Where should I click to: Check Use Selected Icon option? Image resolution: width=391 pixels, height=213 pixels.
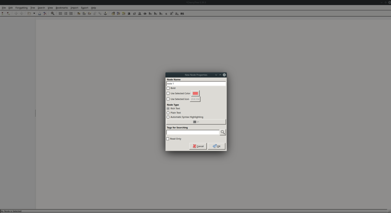[168, 99]
